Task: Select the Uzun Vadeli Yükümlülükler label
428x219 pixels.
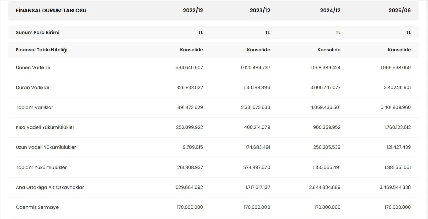Action: click(x=46, y=147)
